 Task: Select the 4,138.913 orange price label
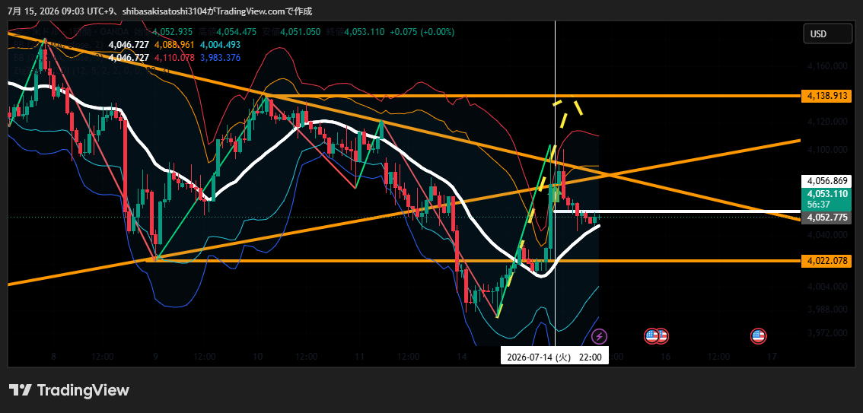tap(826, 96)
